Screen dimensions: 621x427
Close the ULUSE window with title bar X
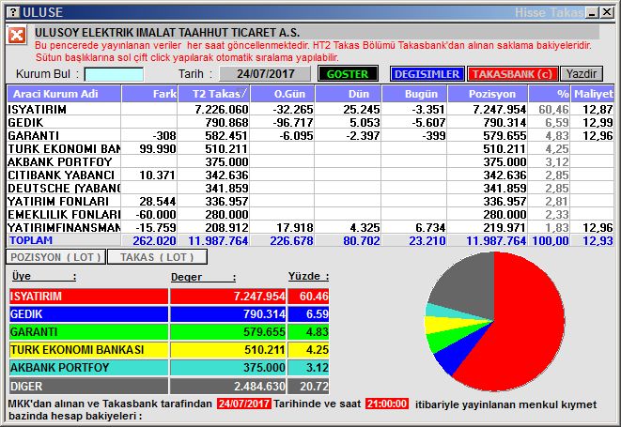[606, 12]
